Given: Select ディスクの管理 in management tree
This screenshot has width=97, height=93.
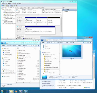Looking at the screenshot, I should coord(8,22).
